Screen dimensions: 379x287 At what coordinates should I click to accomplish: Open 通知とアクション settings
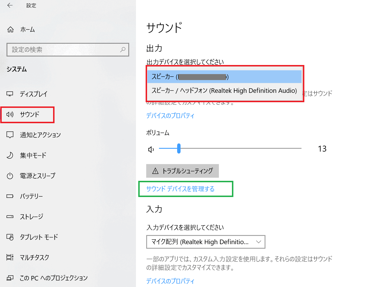pyautogui.click(x=40, y=135)
